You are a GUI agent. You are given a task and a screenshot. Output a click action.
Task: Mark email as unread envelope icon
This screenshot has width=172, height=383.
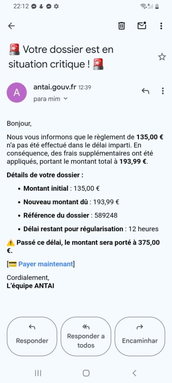(x=142, y=26)
